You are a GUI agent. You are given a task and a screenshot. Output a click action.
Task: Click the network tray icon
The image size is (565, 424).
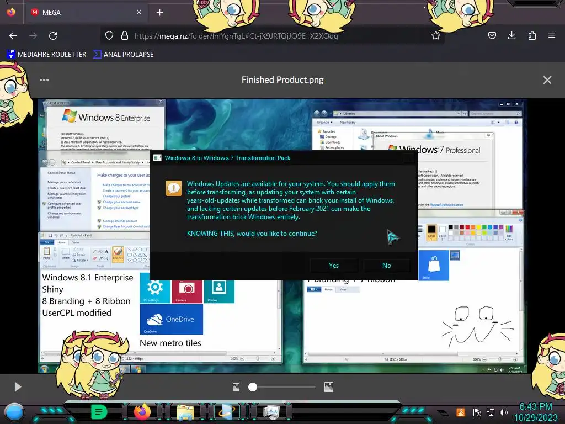coord(490,412)
